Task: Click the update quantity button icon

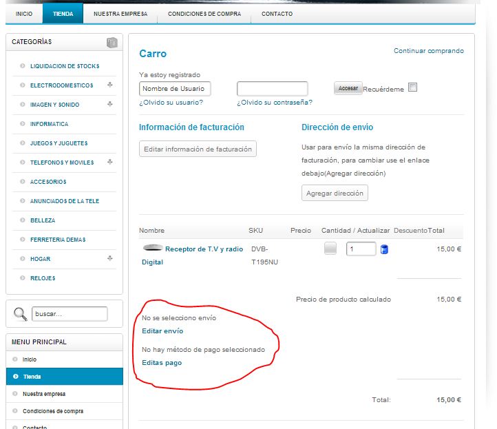Action: pyautogui.click(x=330, y=249)
